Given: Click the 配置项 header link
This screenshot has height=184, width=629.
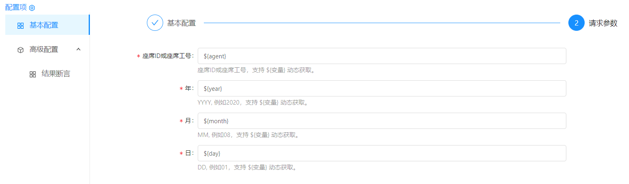Looking at the screenshot, I should pyautogui.click(x=16, y=8).
